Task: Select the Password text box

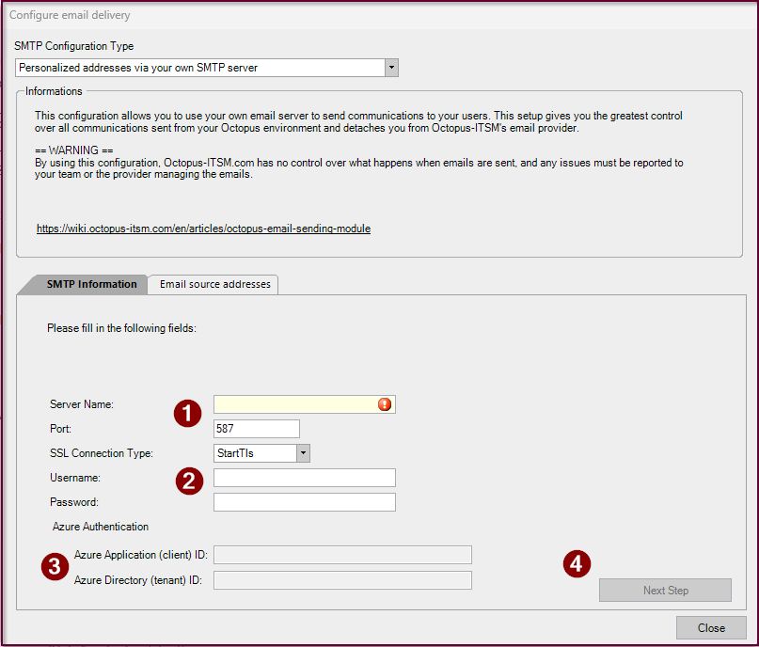Action: point(304,502)
